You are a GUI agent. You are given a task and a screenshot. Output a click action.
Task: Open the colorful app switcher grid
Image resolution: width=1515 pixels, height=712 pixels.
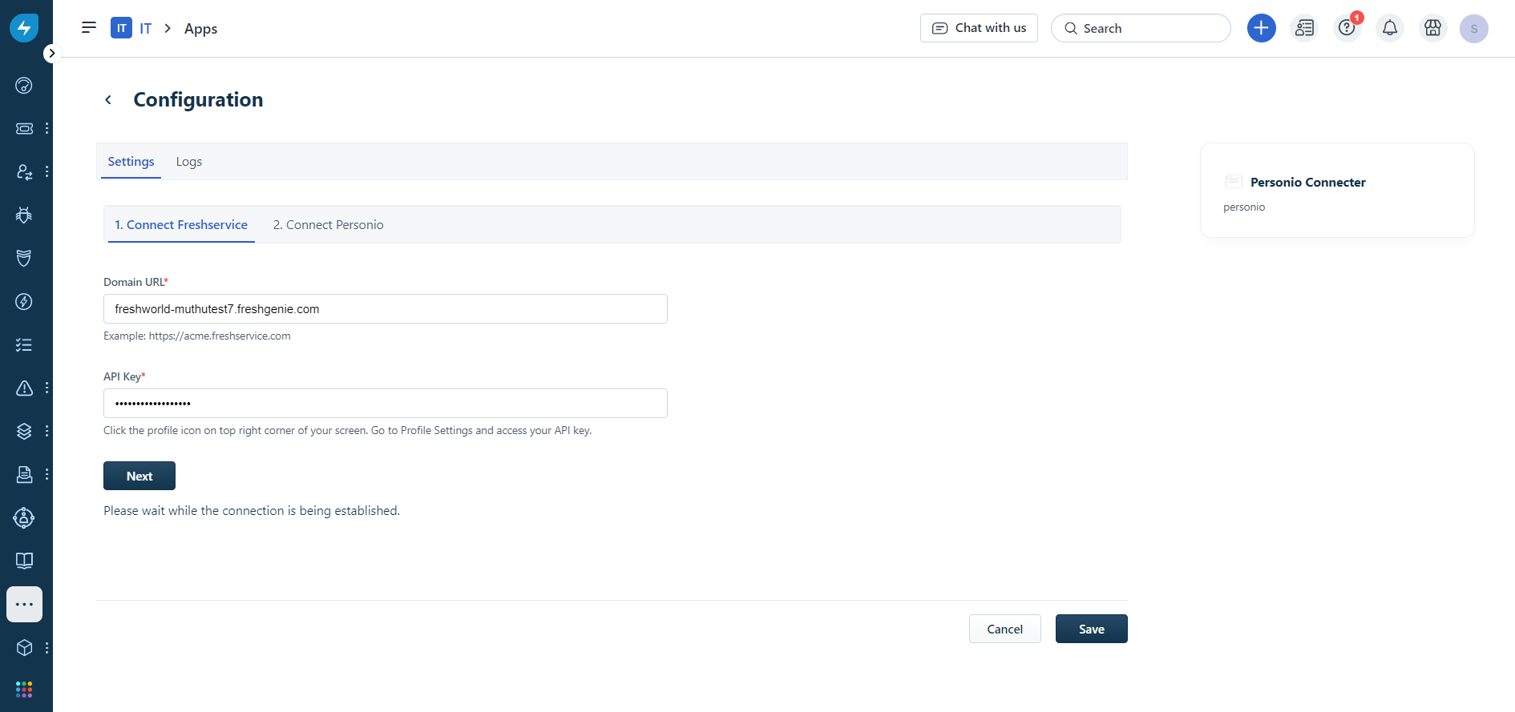(24, 690)
